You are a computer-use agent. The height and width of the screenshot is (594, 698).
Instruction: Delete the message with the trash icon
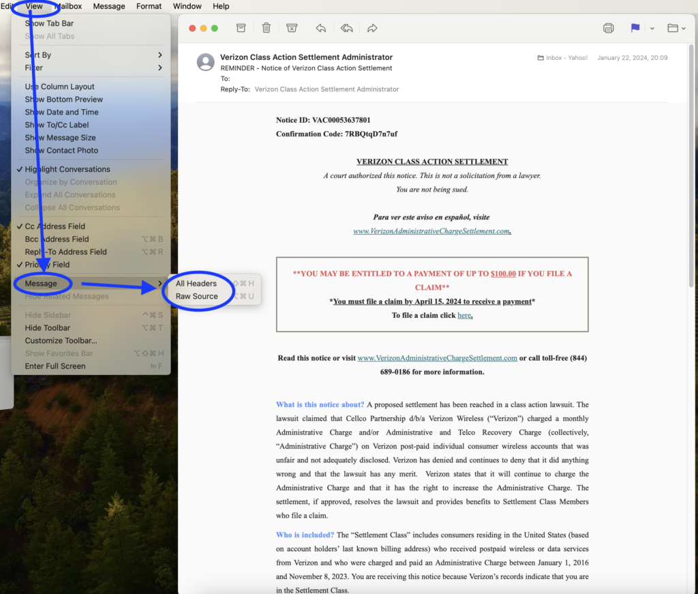(x=267, y=28)
